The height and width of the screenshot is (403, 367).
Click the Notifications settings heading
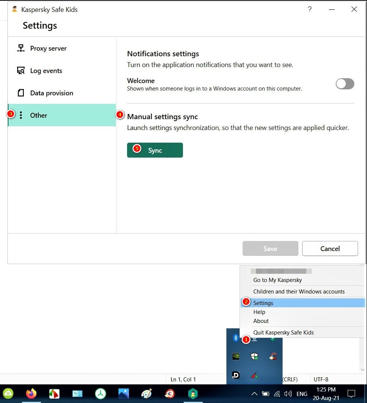(x=163, y=54)
